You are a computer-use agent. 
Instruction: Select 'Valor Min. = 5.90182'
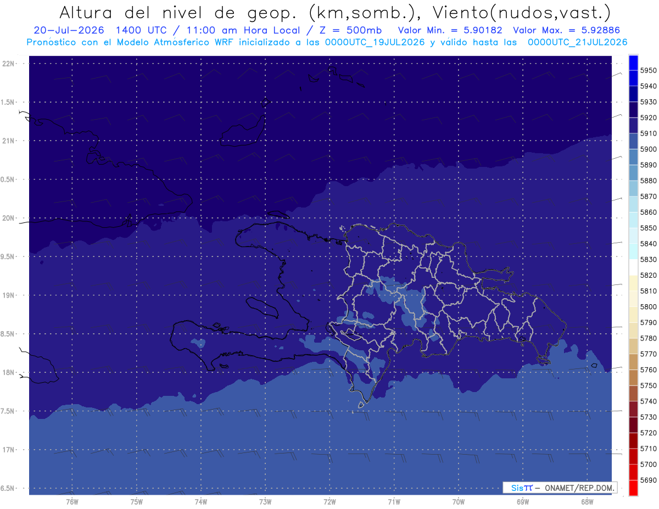pos(450,30)
